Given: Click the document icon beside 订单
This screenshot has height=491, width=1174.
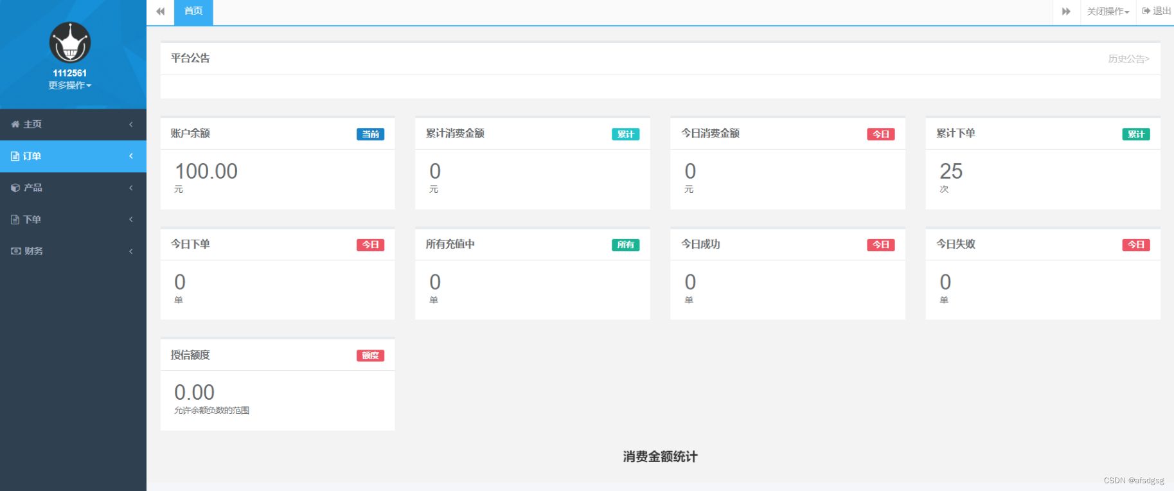Looking at the screenshot, I should (x=15, y=156).
